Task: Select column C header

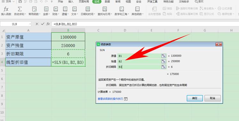Action: point(98,30)
